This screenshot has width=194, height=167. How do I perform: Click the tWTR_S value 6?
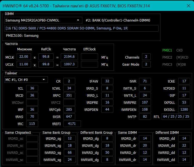coord(145,88)
